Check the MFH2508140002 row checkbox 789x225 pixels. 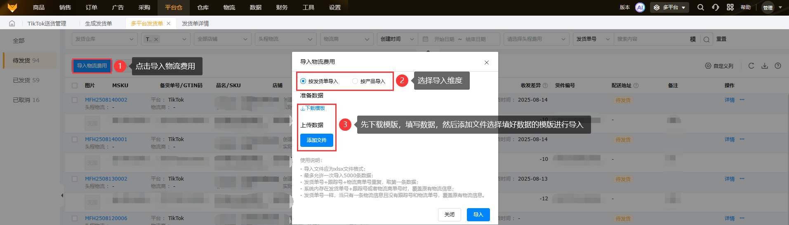75,100
